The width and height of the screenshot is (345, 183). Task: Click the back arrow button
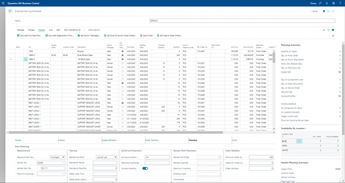coord(10,11)
